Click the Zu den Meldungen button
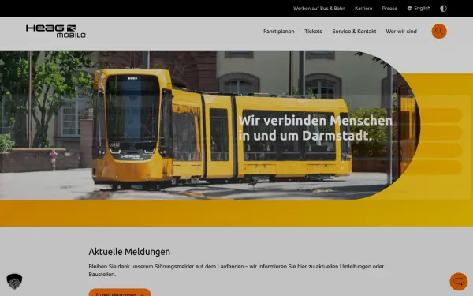This screenshot has width=473, height=296. tap(120, 292)
